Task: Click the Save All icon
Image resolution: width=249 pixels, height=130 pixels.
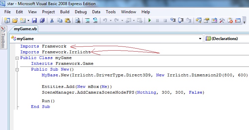Action: point(42,20)
